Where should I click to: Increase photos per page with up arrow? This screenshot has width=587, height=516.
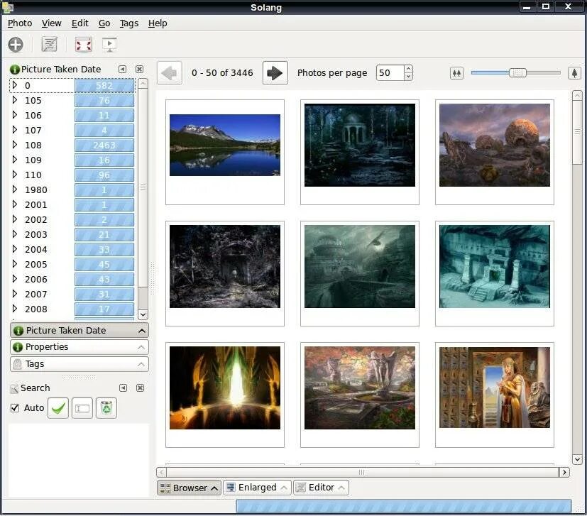408,69
